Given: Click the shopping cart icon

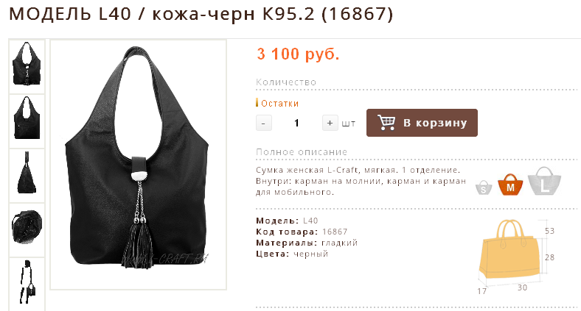Looking at the screenshot, I should point(386,122).
